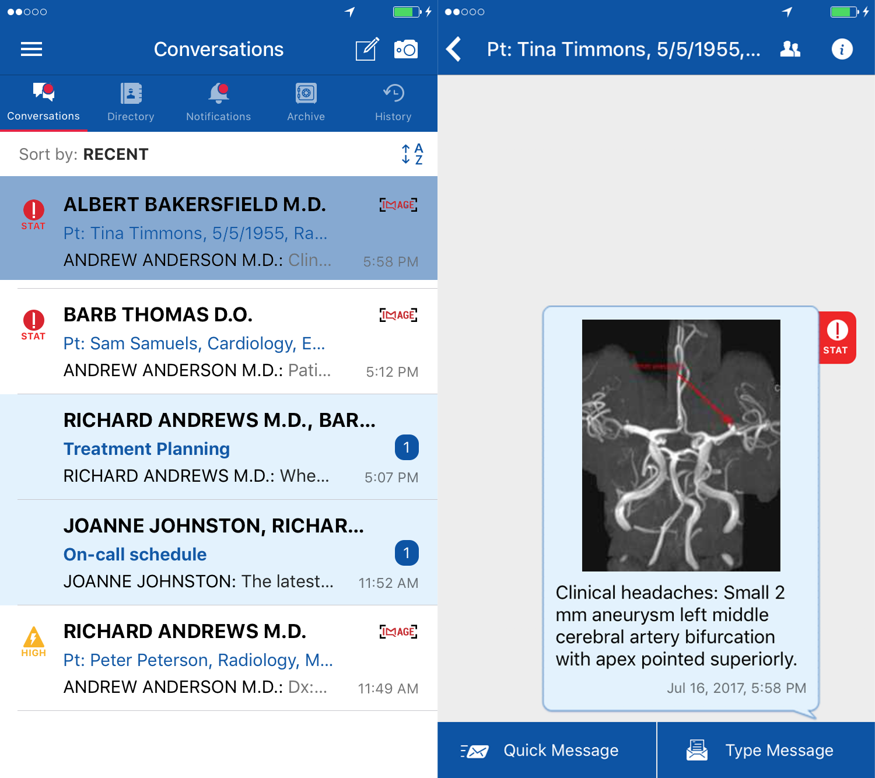The height and width of the screenshot is (778, 875).
Task: Click Pt: Sam Samuels, Cardiology subject
Action: pos(194,344)
